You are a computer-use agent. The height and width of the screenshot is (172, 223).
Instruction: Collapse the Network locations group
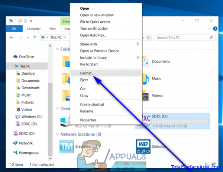tap(57, 134)
